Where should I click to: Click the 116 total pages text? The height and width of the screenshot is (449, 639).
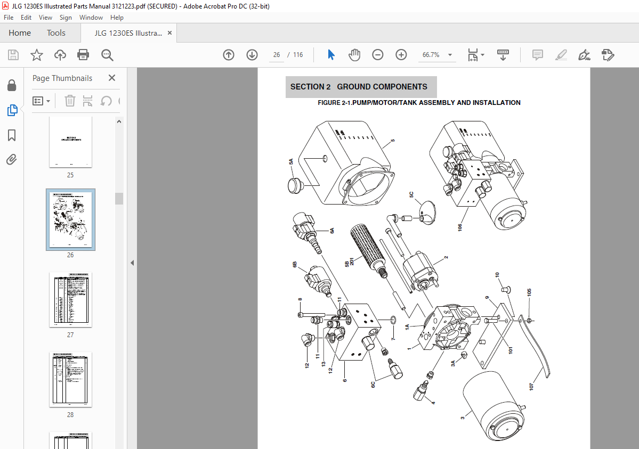298,55
